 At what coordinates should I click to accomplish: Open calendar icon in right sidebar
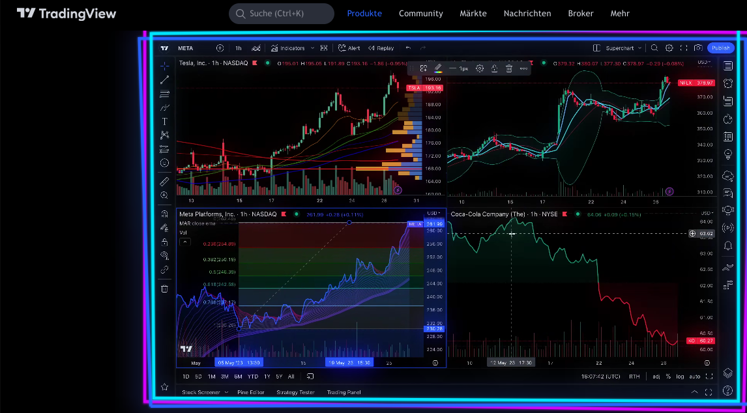(727, 137)
